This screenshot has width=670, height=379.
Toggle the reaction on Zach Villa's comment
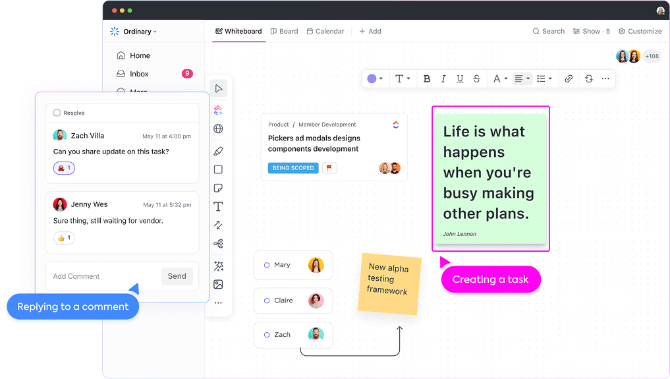pyautogui.click(x=64, y=168)
